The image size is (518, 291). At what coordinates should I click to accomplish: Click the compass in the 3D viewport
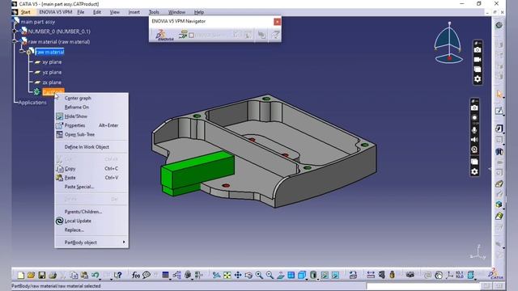[448, 43]
